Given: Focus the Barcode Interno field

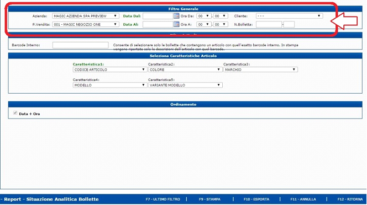Looking at the screenshot, I should 81,45.
